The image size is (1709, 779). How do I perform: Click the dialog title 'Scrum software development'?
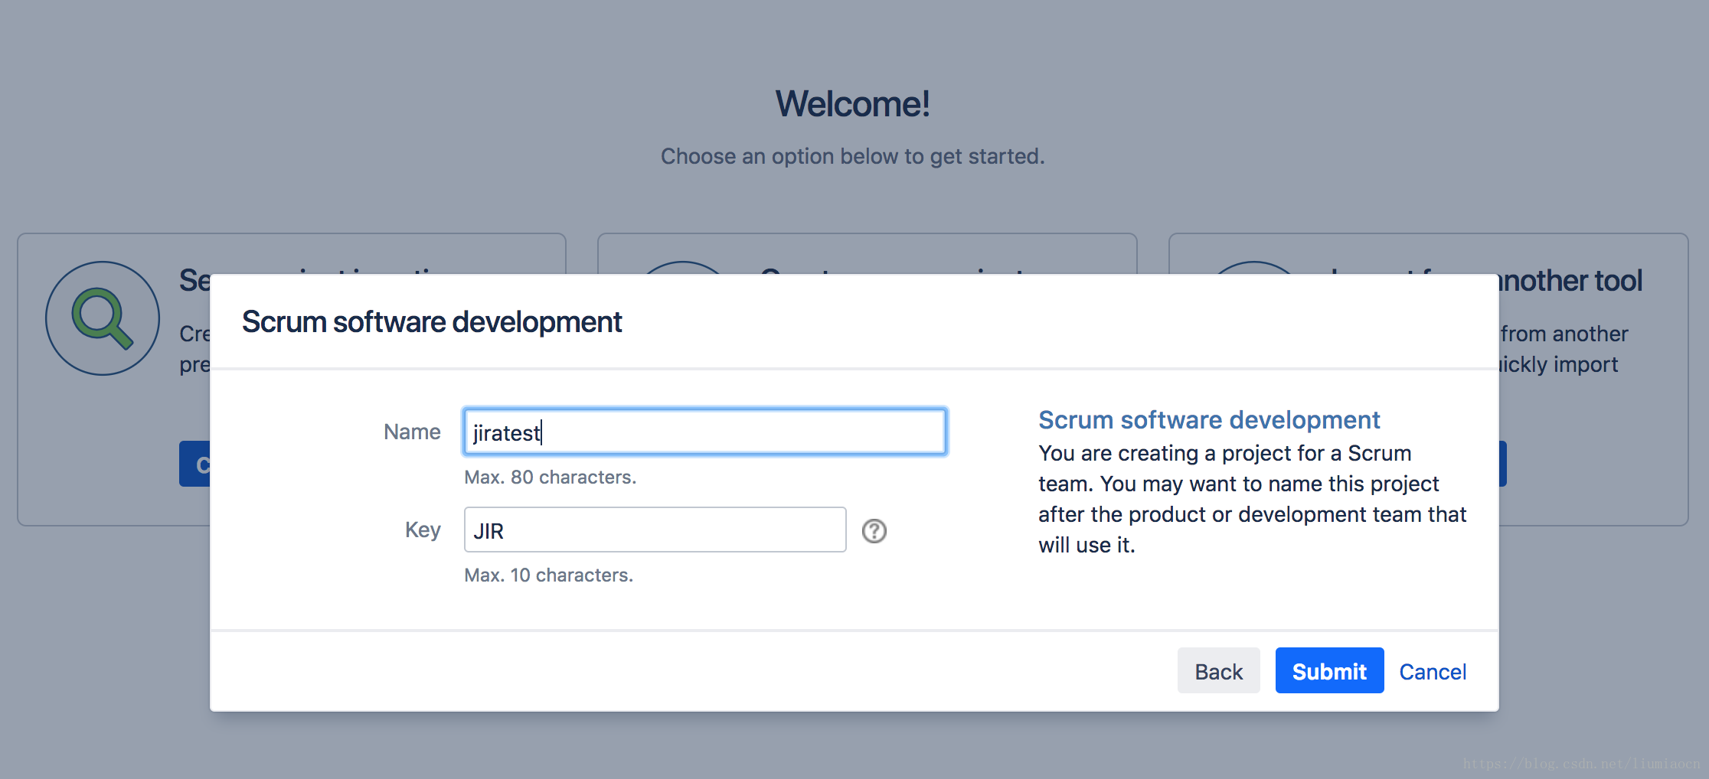(432, 322)
